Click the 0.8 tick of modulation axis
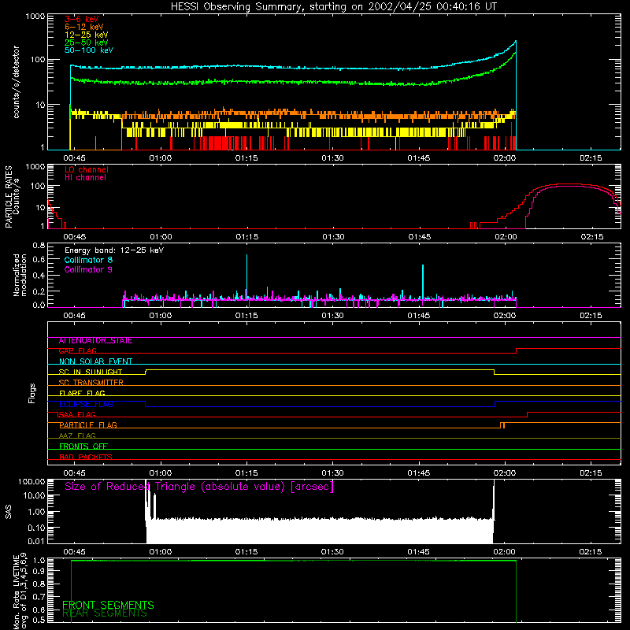Screen dimensions: 630x630 click(39, 245)
